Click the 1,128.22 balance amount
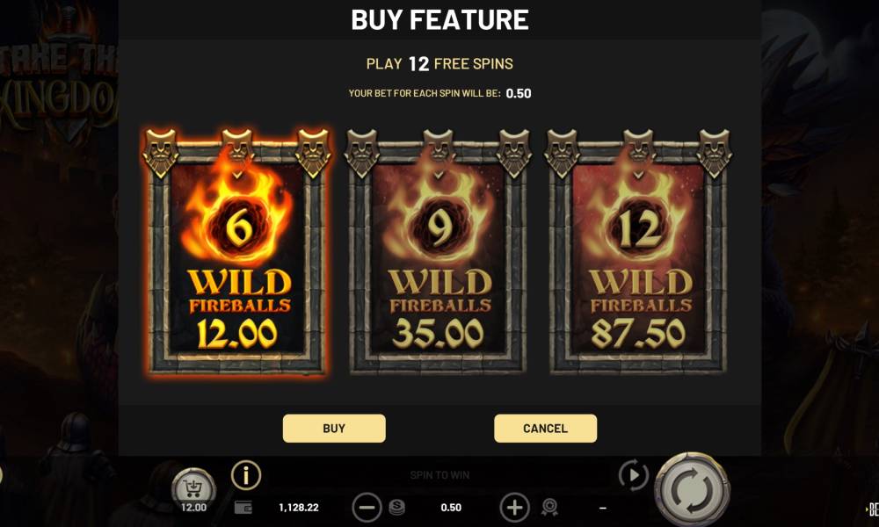 tap(299, 508)
